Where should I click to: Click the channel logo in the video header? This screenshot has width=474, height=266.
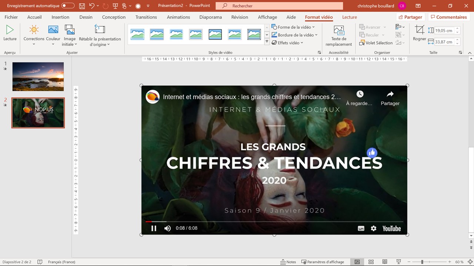153,97
